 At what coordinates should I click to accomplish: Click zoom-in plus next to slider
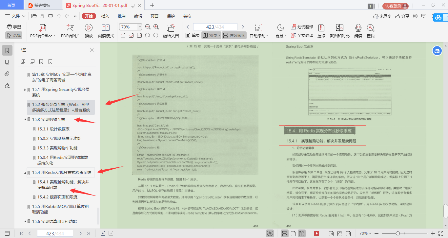433,233
